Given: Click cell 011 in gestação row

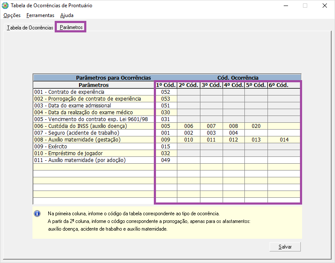Looking at the screenshot, I should pos(212,140).
